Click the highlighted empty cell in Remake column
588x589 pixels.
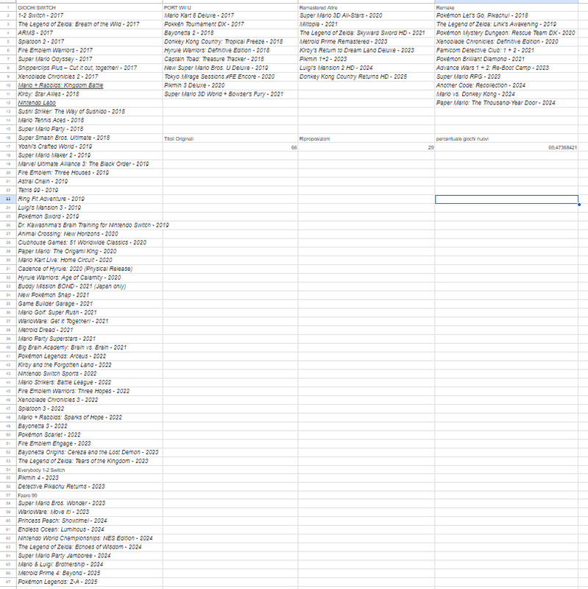tap(506, 200)
